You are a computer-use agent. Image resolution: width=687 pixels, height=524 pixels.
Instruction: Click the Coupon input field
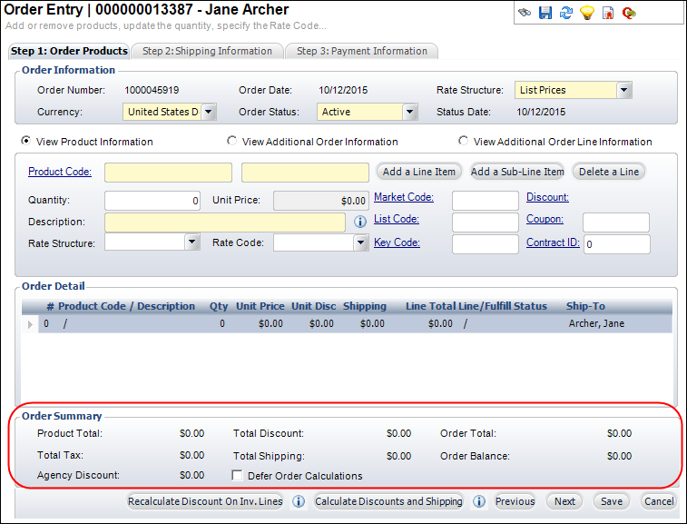tap(616, 222)
